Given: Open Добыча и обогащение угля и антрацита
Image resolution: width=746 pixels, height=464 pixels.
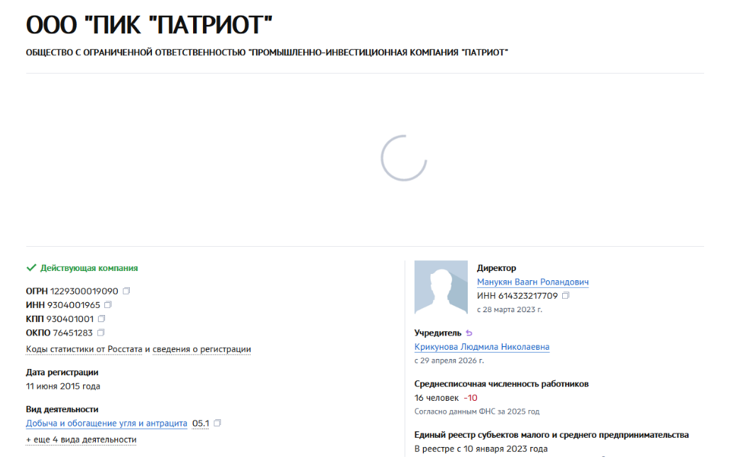Looking at the screenshot, I should pos(106,424).
